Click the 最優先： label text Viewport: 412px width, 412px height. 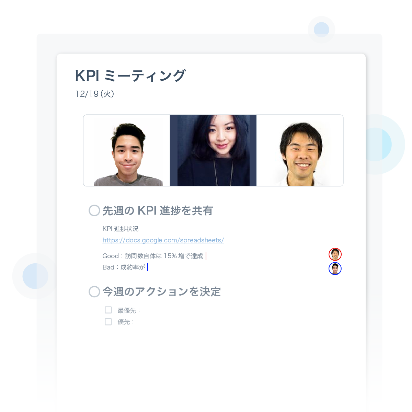129,310
